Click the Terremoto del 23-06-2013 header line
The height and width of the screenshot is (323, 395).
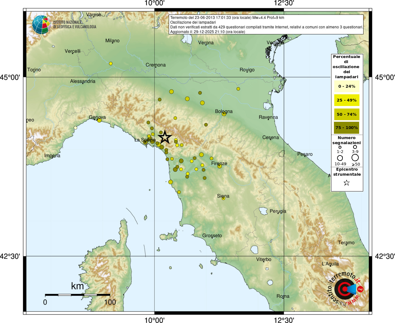pyautogui.click(x=227, y=18)
